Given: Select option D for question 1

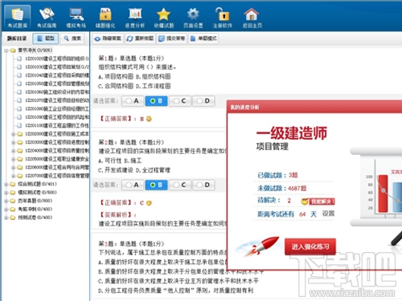Looking at the screenshot, I should pyautogui.click(x=203, y=101).
